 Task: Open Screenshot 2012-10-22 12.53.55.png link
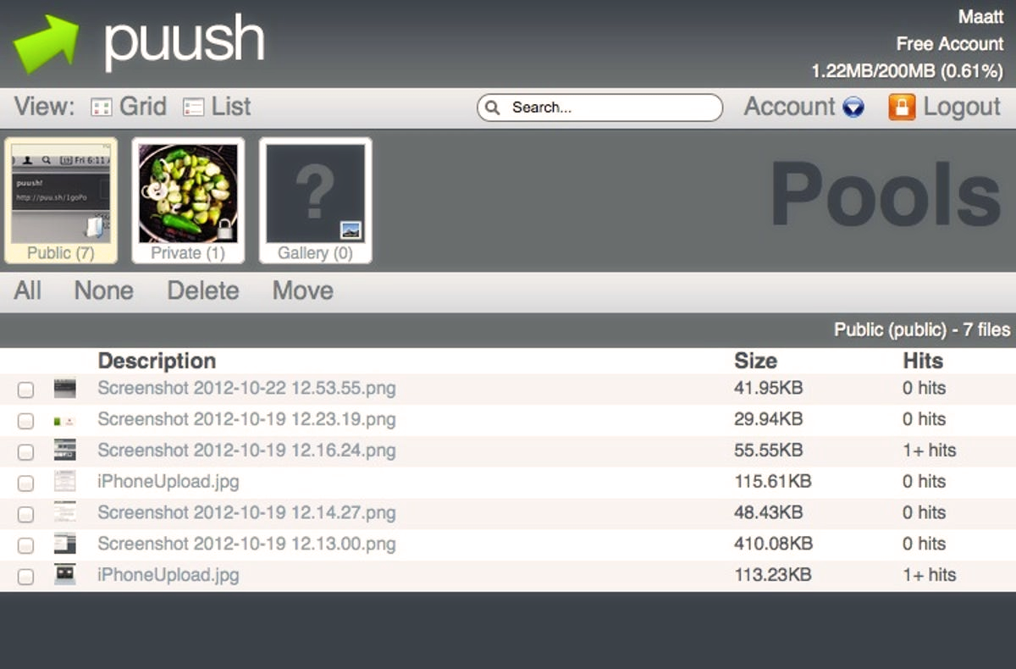coord(246,389)
